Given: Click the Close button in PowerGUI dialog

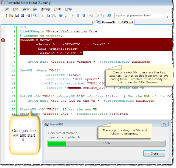Looking at the screenshot, I should point(154,153).
